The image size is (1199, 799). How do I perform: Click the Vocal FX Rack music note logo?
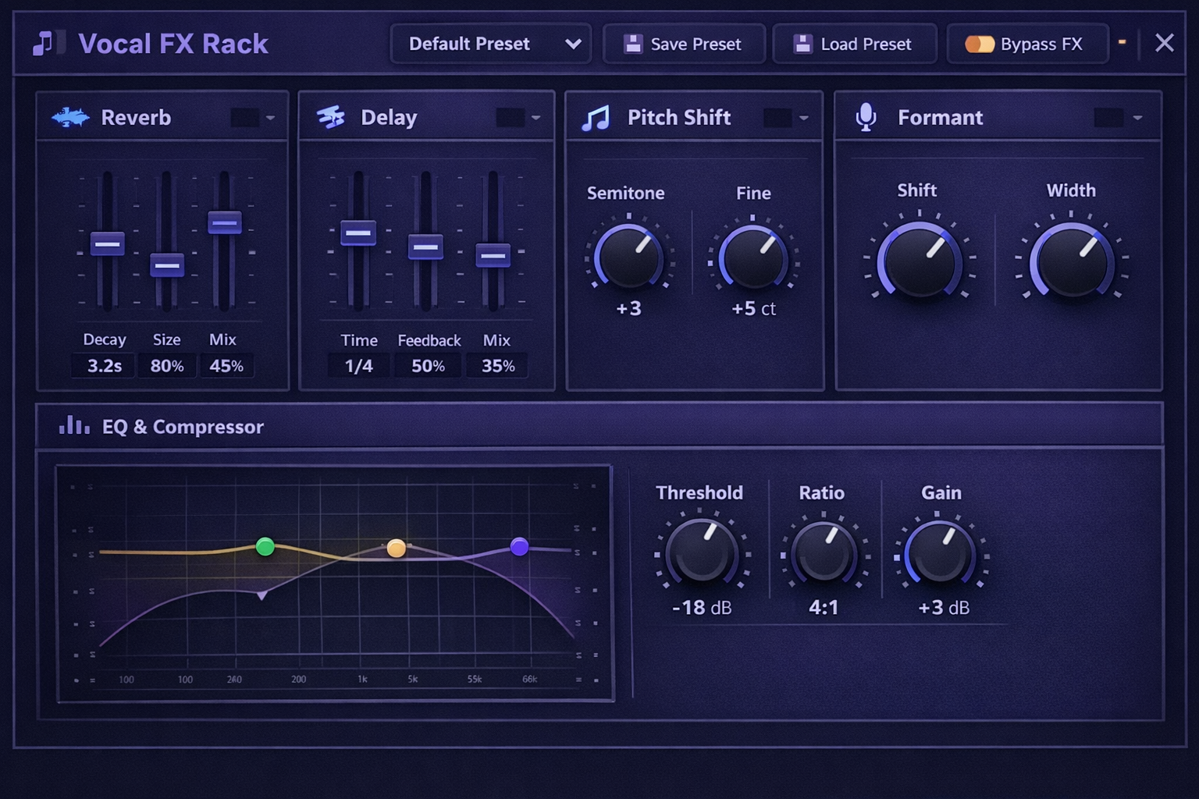[x=44, y=44]
